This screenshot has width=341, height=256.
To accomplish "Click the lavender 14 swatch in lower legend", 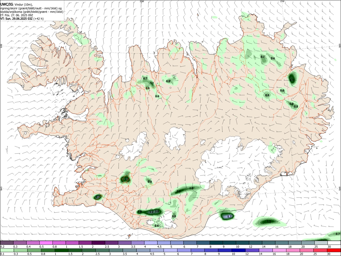I will click(x=266, y=250).
